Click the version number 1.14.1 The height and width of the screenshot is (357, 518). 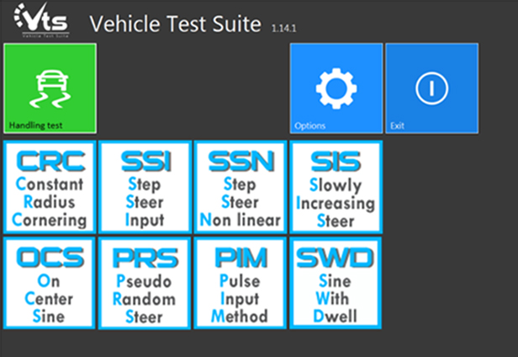click(x=283, y=28)
